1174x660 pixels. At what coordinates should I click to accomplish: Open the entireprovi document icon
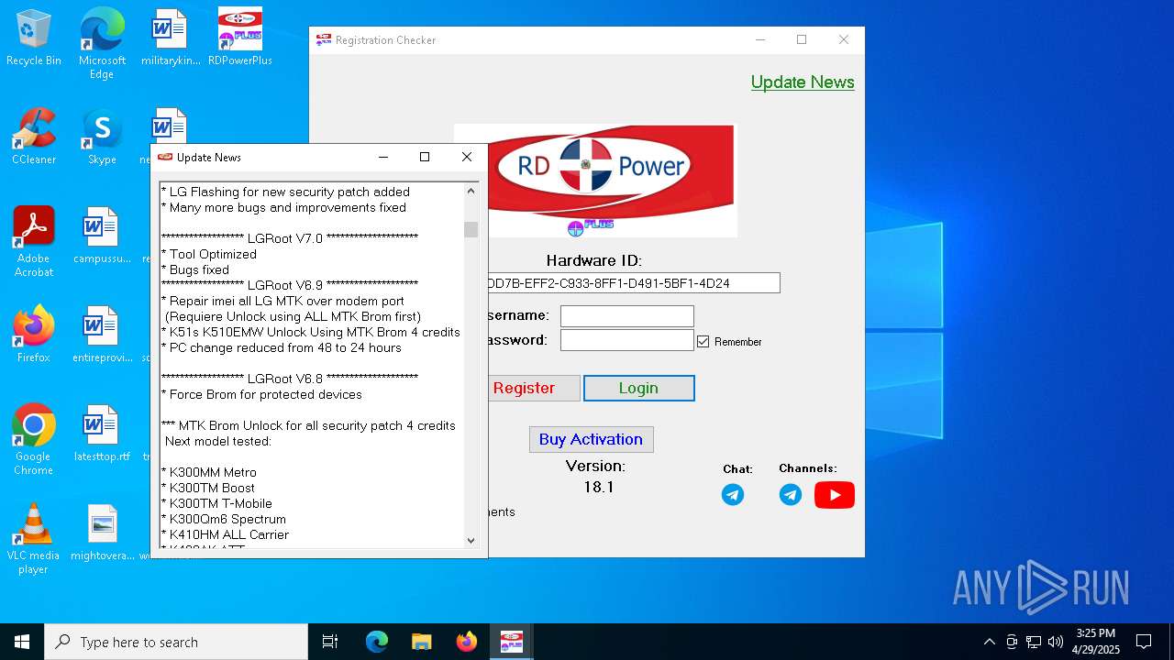[102, 335]
